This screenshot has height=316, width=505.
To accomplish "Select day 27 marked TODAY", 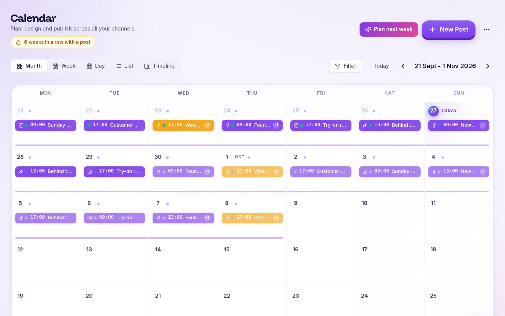I will click(433, 111).
